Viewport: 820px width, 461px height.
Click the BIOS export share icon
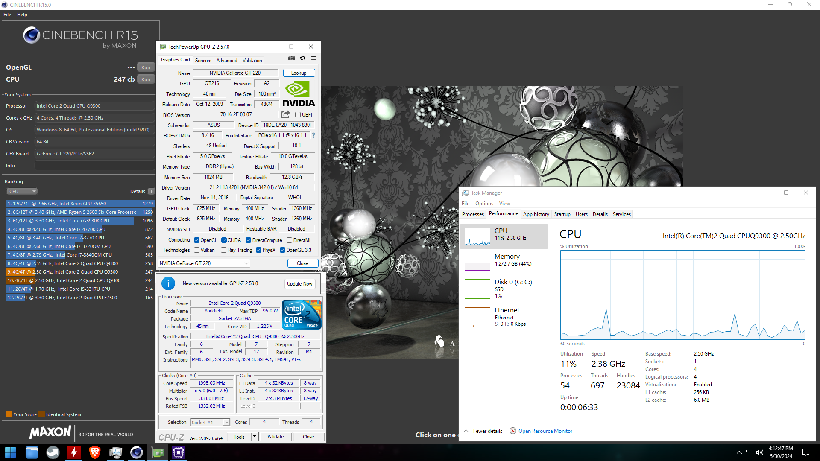[285, 114]
